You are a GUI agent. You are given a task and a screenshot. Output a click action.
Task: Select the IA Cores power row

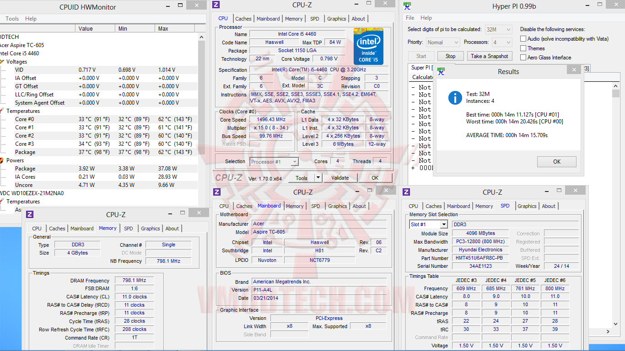tap(99, 177)
